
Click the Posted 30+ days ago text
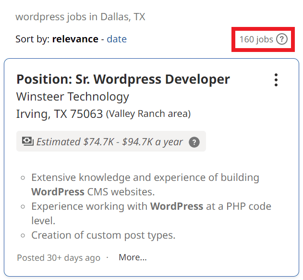(x=59, y=258)
